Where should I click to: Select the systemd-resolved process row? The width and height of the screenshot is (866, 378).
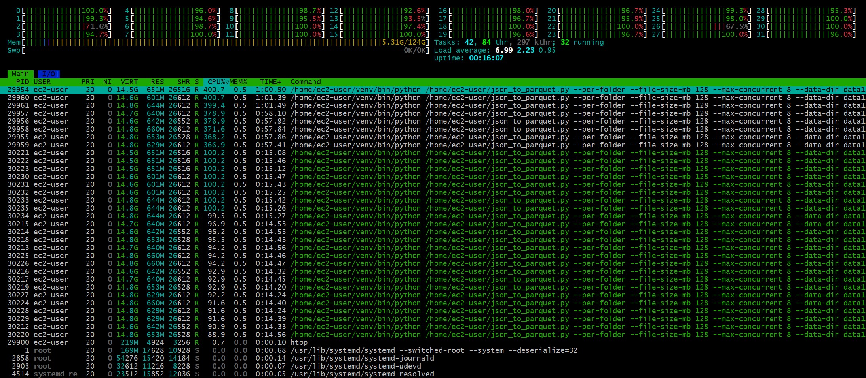[433, 374]
